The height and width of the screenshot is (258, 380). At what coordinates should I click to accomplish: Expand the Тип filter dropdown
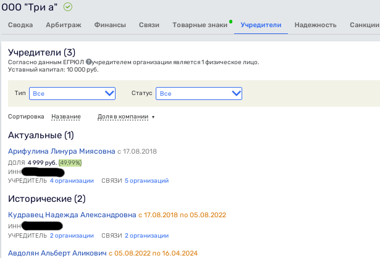pyautogui.click(x=72, y=93)
